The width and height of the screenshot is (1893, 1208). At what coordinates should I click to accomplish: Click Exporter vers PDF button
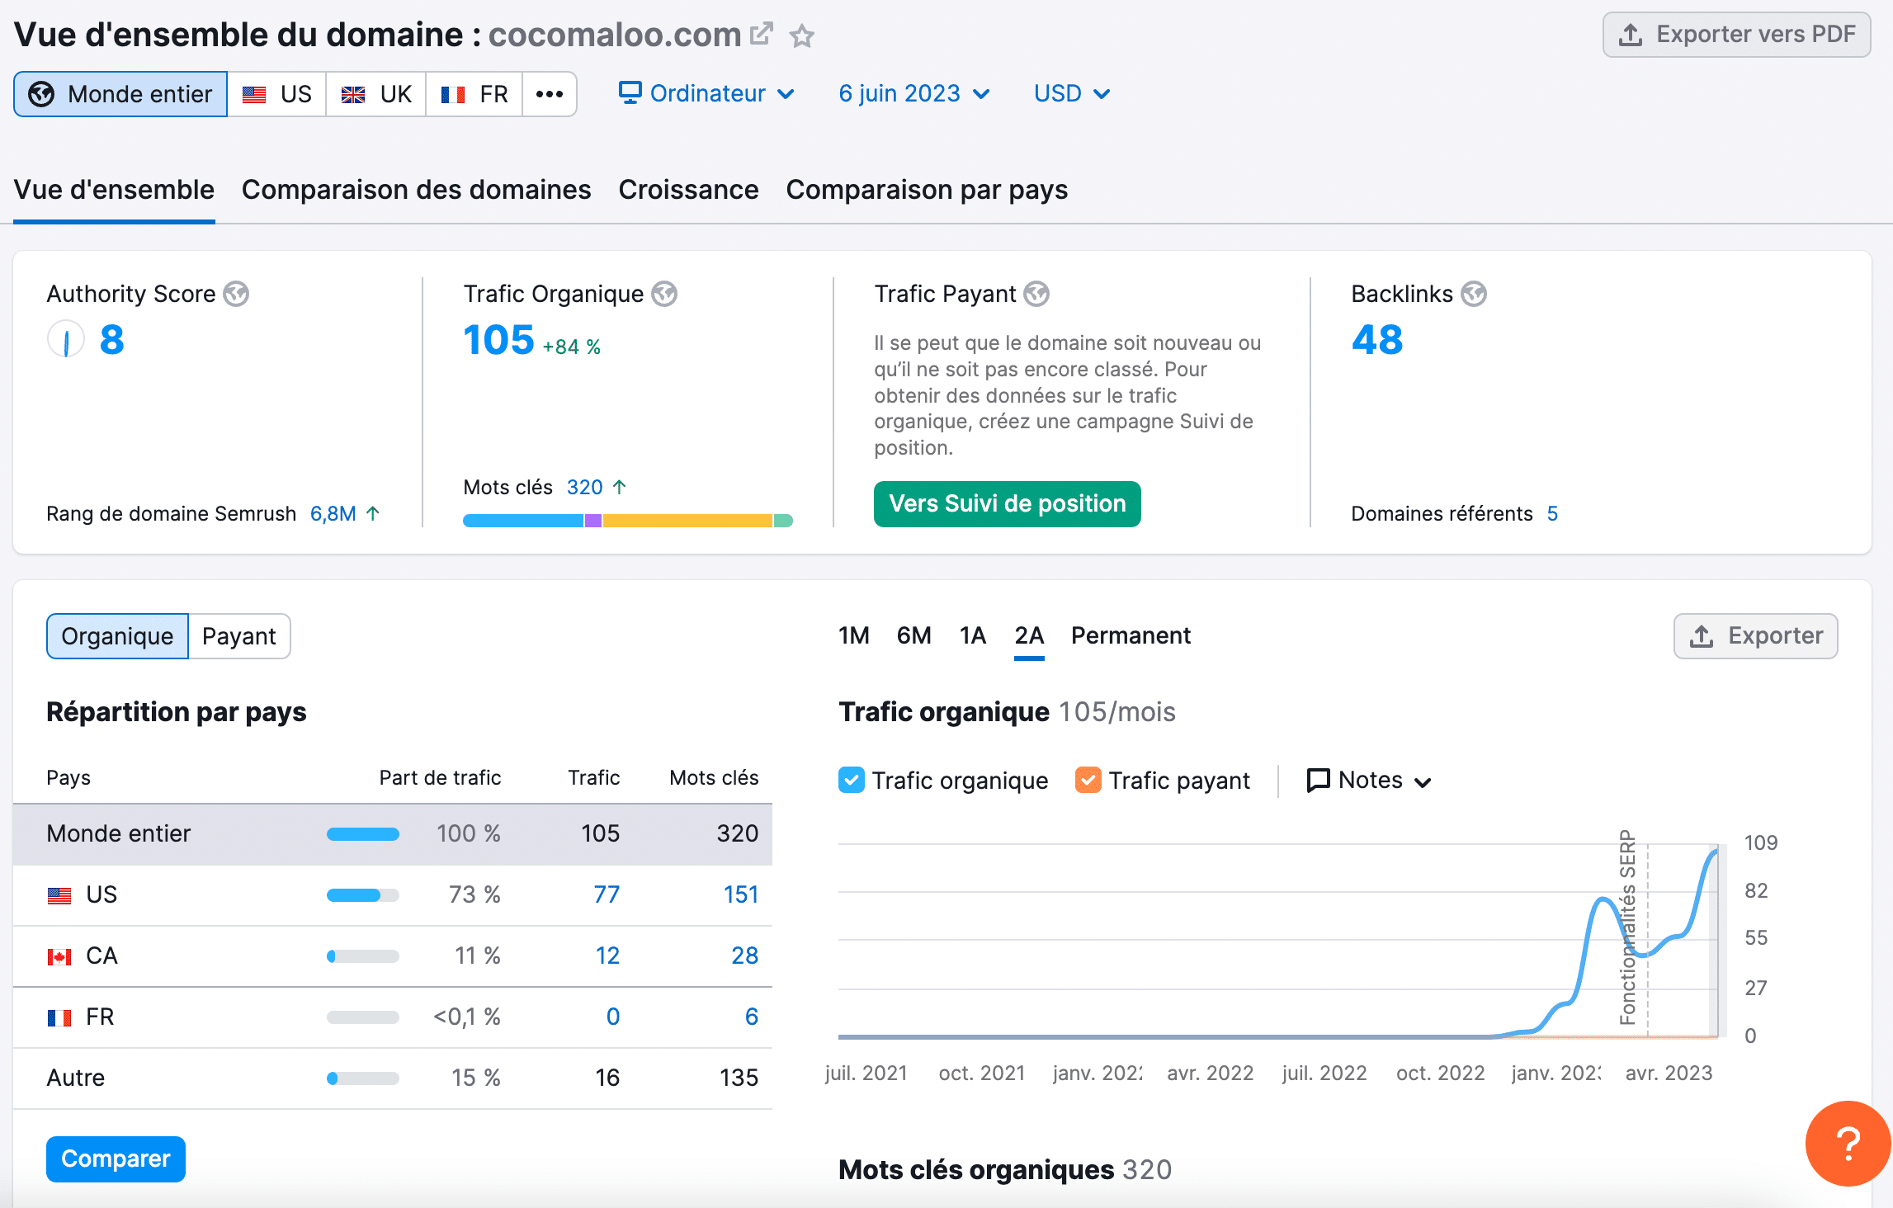(1736, 35)
